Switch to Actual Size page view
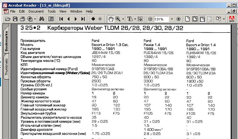Screen dimensions: 238x139 click(x=188, y=19)
